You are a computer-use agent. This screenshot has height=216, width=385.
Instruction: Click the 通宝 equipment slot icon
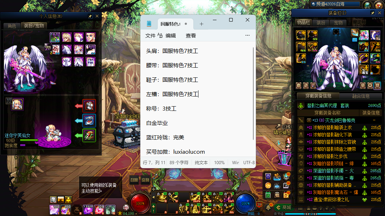click(364, 69)
